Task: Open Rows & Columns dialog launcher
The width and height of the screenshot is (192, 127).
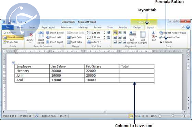Action: click(x=63, y=47)
